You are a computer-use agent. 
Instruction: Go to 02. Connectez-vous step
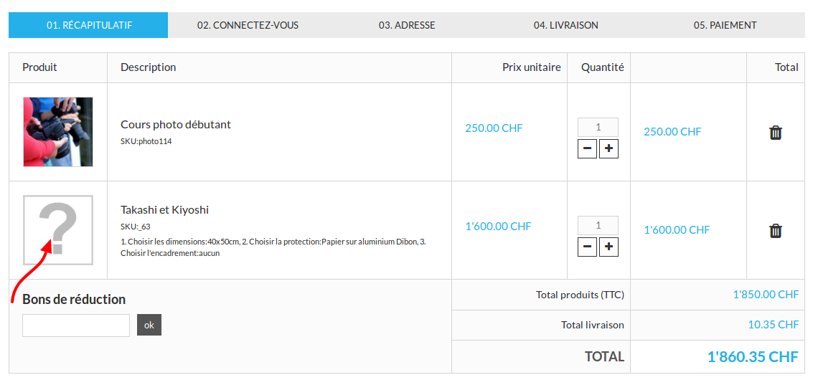pyautogui.click(x=248, y=25)
